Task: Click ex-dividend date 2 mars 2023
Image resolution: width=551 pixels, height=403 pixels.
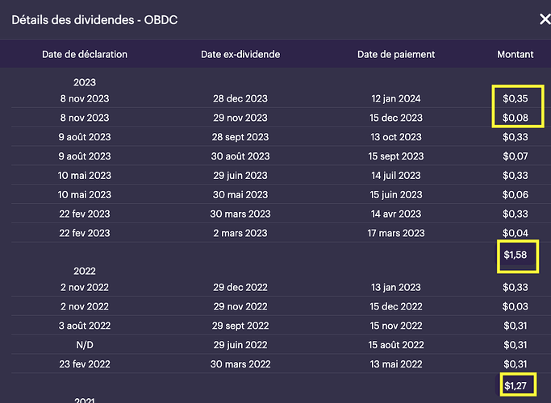Action: pos(240,233)
